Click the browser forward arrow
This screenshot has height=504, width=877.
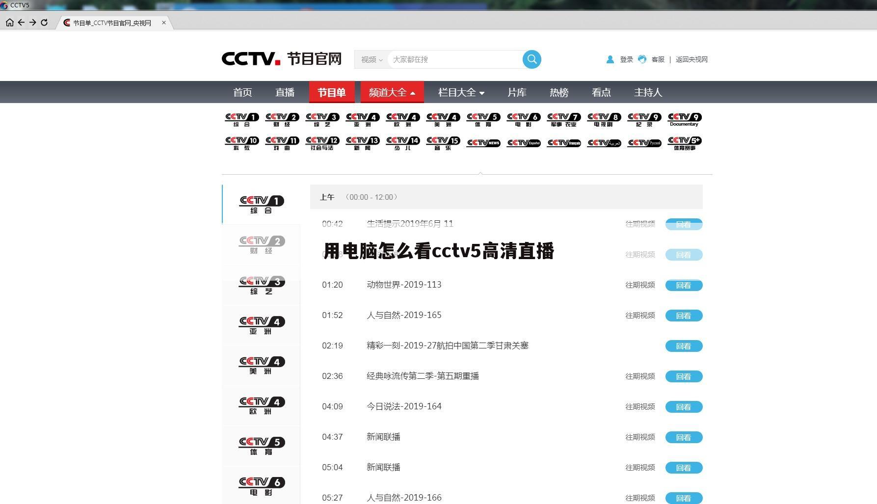point(32,23)
